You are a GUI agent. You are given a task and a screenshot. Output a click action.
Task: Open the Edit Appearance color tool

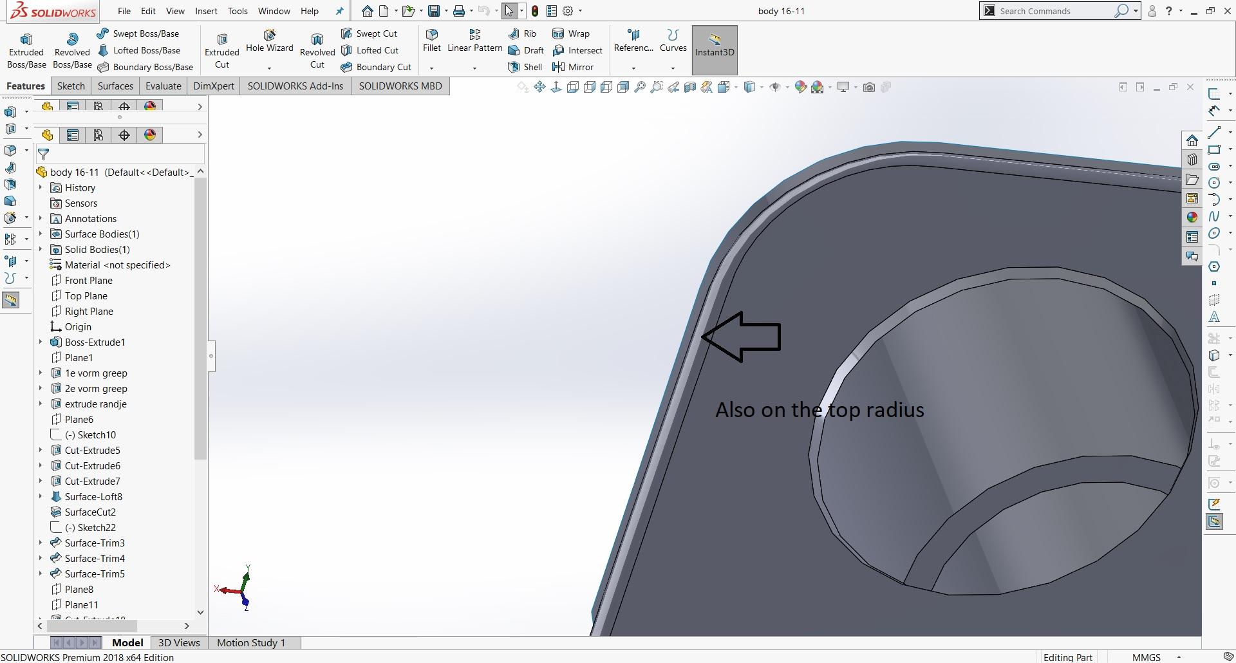pos(800,87)
